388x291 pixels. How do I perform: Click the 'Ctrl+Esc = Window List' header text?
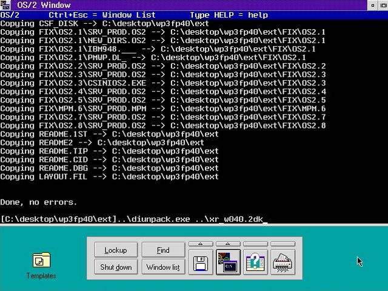102,15
